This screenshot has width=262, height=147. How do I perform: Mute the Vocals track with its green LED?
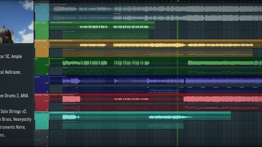click(x=47, y=11)
